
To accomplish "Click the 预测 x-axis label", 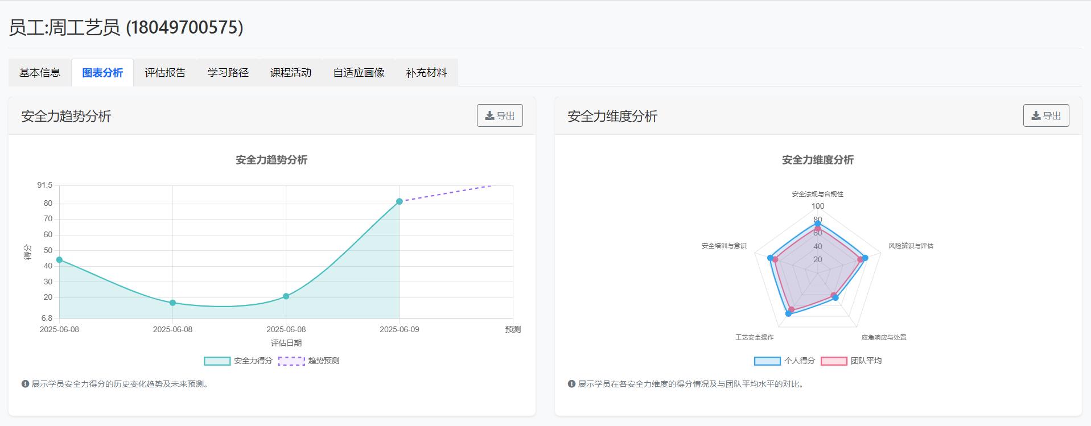I will pos(513,329).
